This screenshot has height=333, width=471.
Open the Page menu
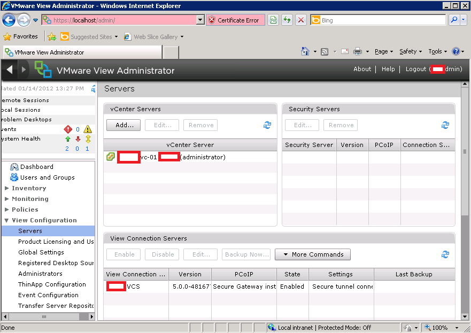point(384,52)
